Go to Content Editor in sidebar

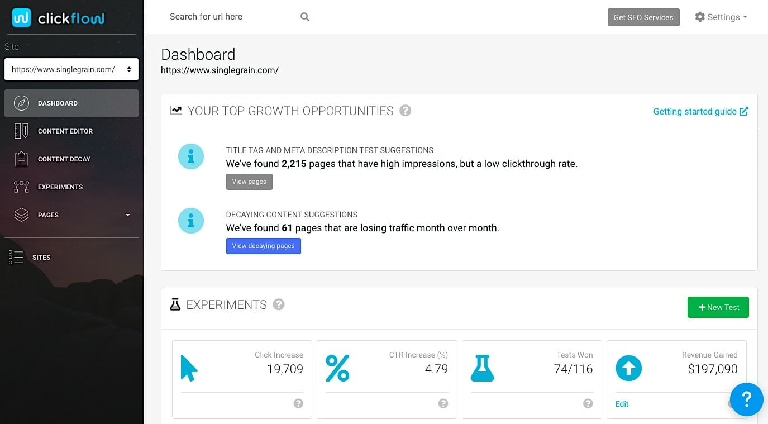(65, 131)
